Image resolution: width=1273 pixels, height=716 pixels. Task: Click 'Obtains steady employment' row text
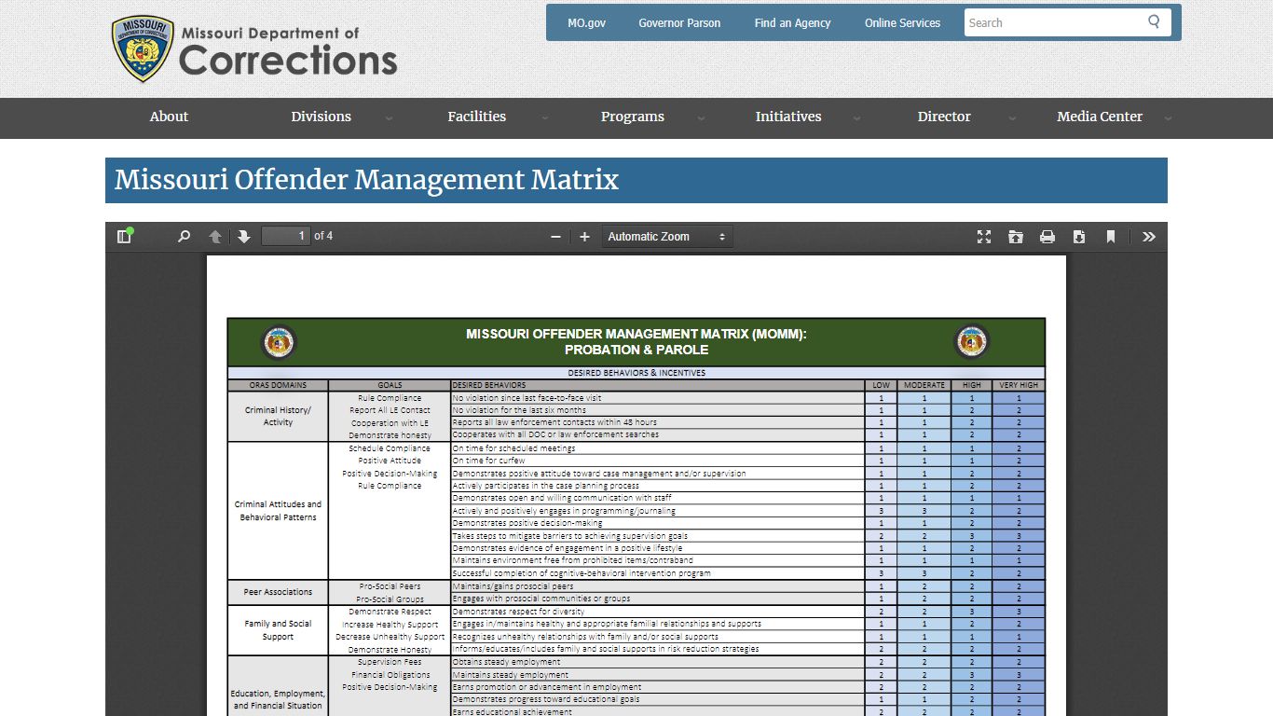point(507,662)
